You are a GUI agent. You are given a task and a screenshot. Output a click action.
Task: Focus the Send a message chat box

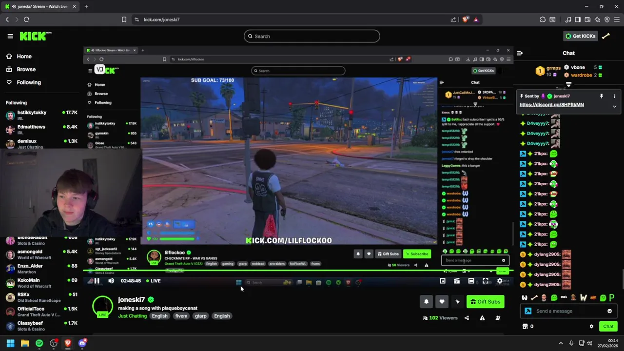[568, 311]
